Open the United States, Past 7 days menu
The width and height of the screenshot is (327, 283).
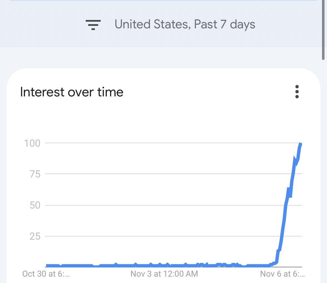(185, 24)
